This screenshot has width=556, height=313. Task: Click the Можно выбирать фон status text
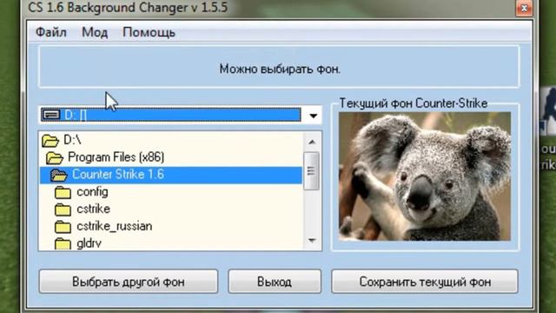(280, 69)
